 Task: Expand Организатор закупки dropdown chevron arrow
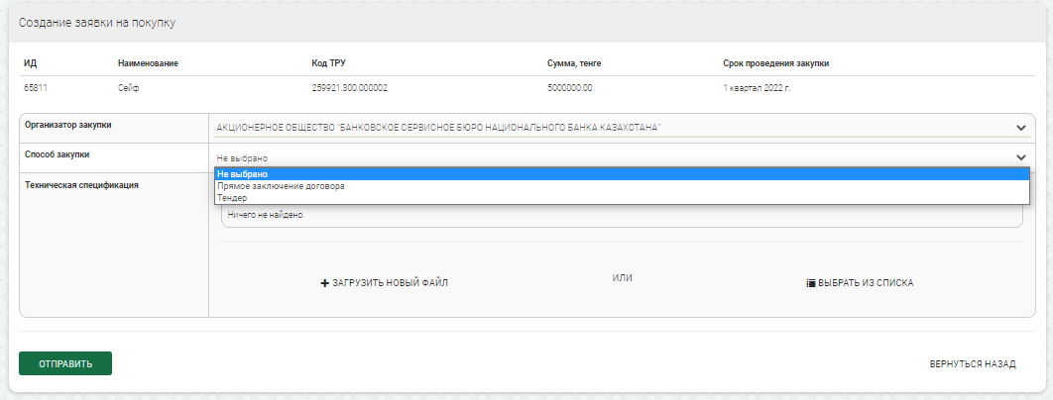1020,128
